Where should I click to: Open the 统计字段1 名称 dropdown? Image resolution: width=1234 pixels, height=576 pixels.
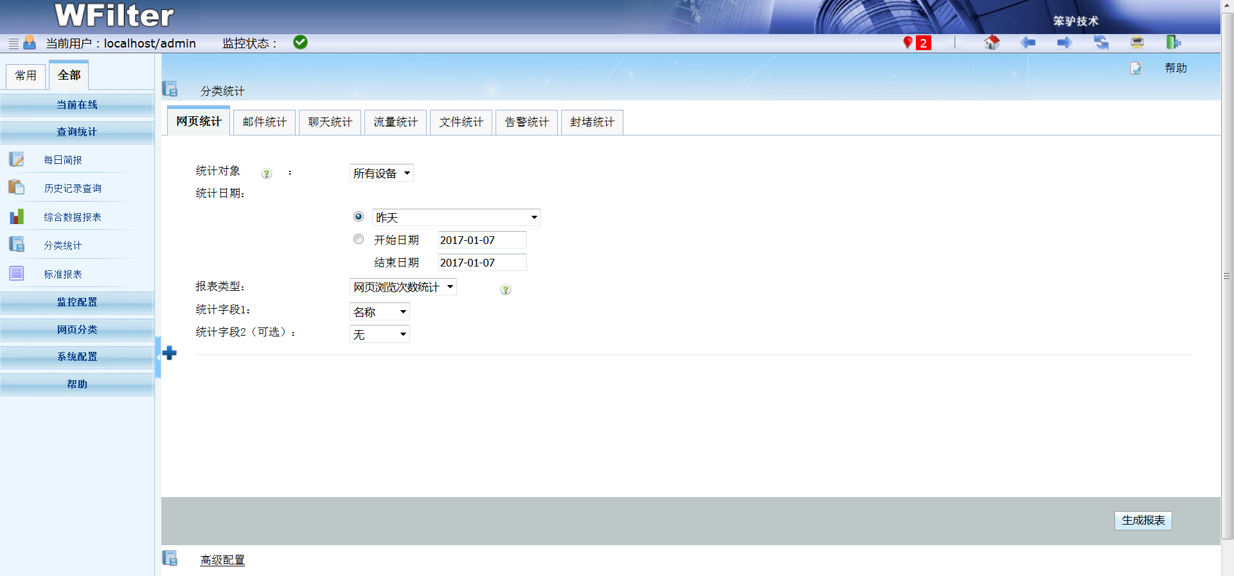tap(379, 312)
